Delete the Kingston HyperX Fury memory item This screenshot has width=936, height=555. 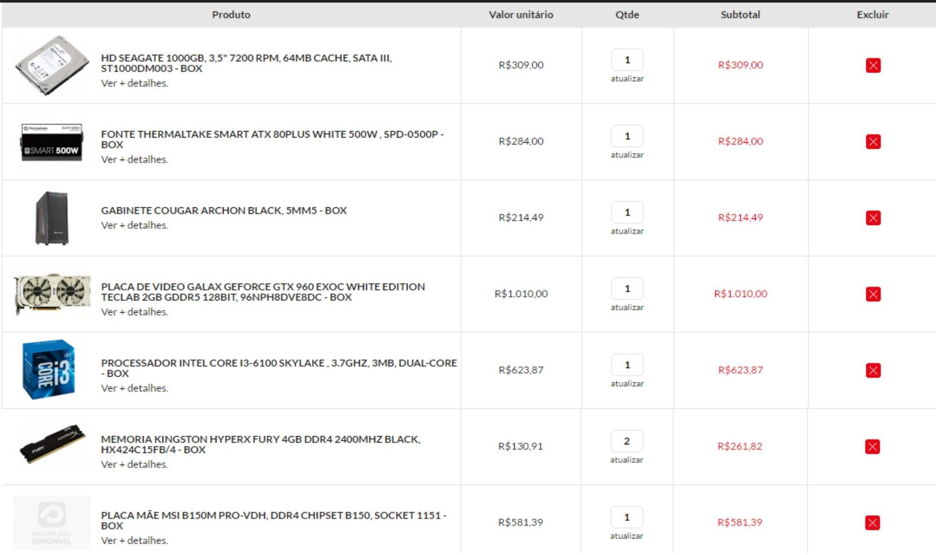click(872, 446)
